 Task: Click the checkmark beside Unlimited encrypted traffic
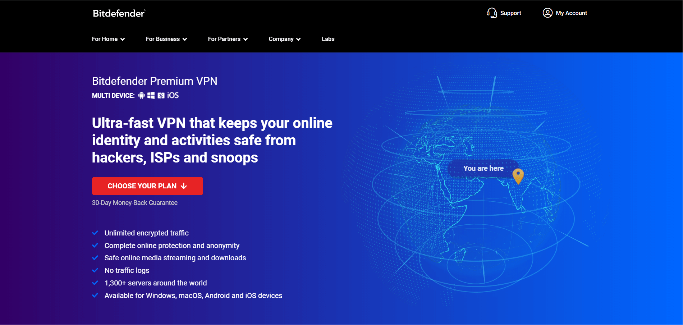click(95, 233)
